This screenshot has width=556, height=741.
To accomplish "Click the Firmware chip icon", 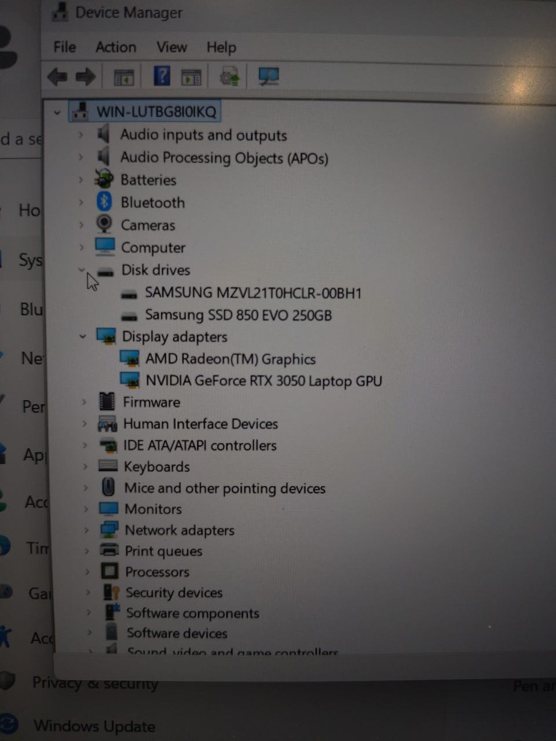I will pyautogui.click(x=107, y=401).
